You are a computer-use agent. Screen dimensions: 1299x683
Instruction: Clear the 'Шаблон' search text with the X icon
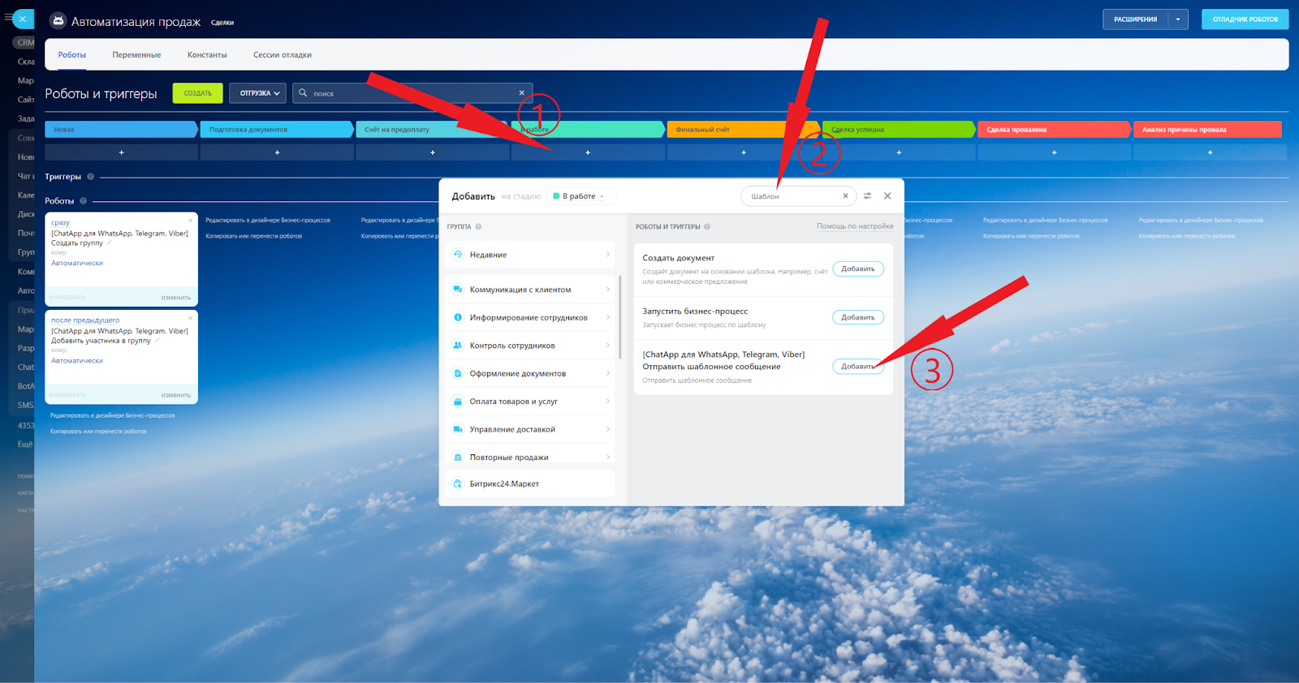click(x=845, y=196)
